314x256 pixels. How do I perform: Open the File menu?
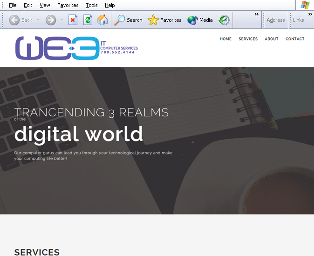13,5
